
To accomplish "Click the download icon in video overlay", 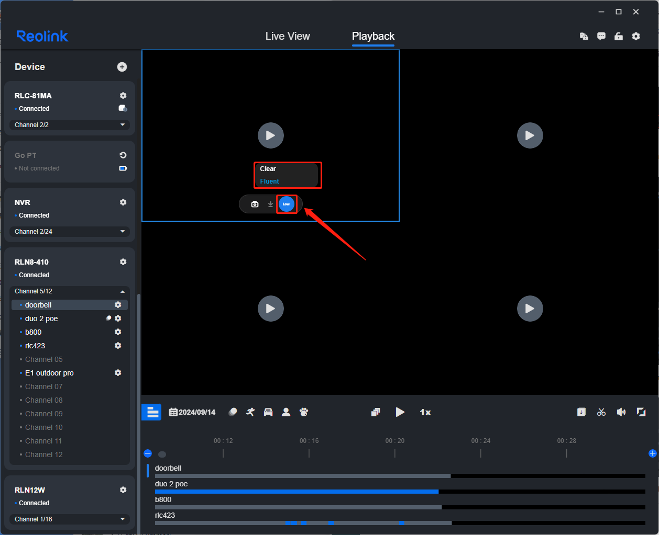I will click(270, 204).
